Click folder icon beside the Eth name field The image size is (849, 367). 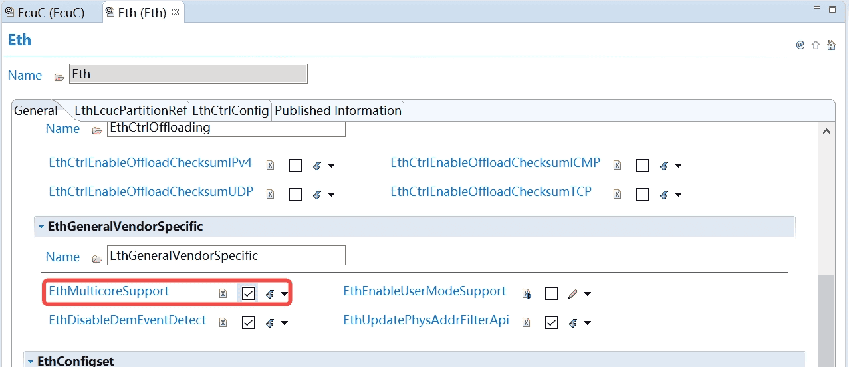click(x=59, y=77)
